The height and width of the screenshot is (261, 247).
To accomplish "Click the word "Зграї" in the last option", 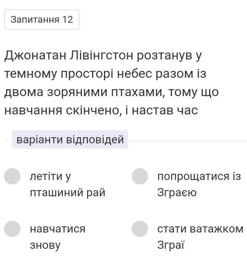I will point(171,245).
